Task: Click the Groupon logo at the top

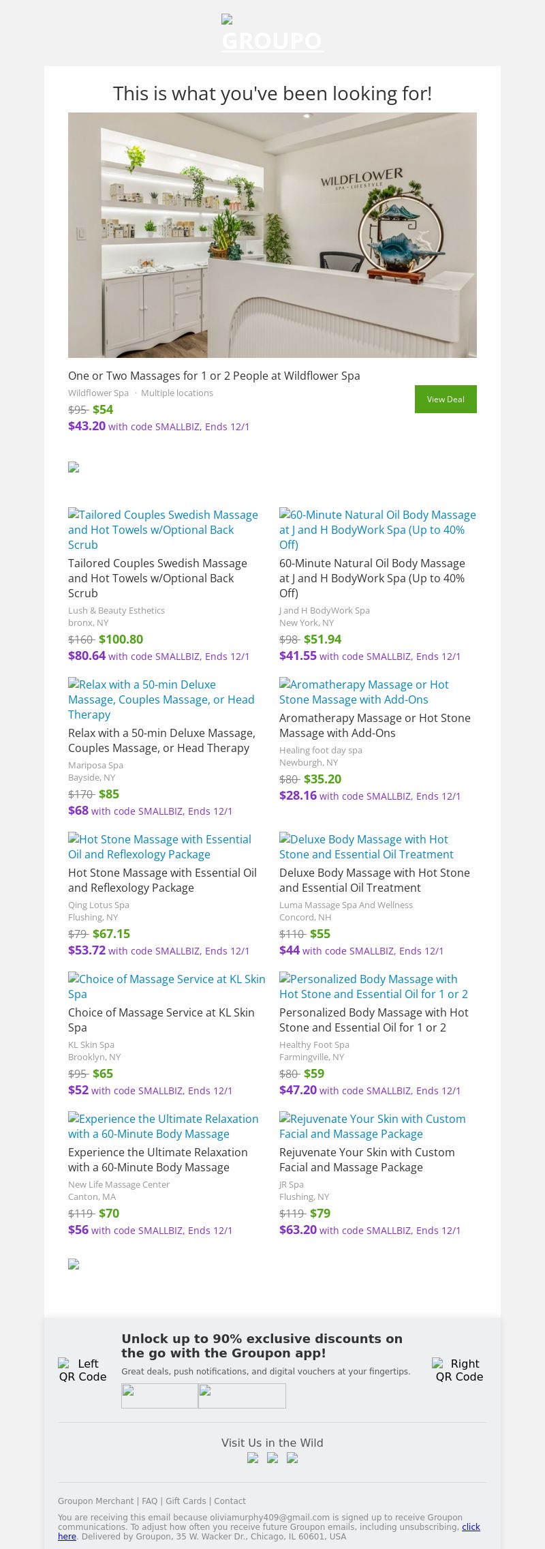Action: pos(272,34)
